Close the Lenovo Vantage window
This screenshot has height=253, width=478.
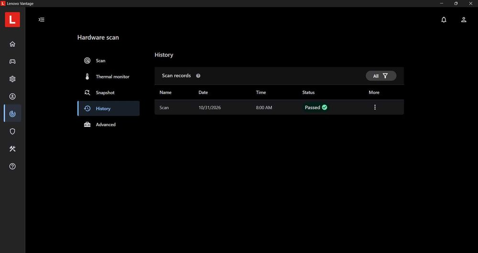[x=470, y=3]
